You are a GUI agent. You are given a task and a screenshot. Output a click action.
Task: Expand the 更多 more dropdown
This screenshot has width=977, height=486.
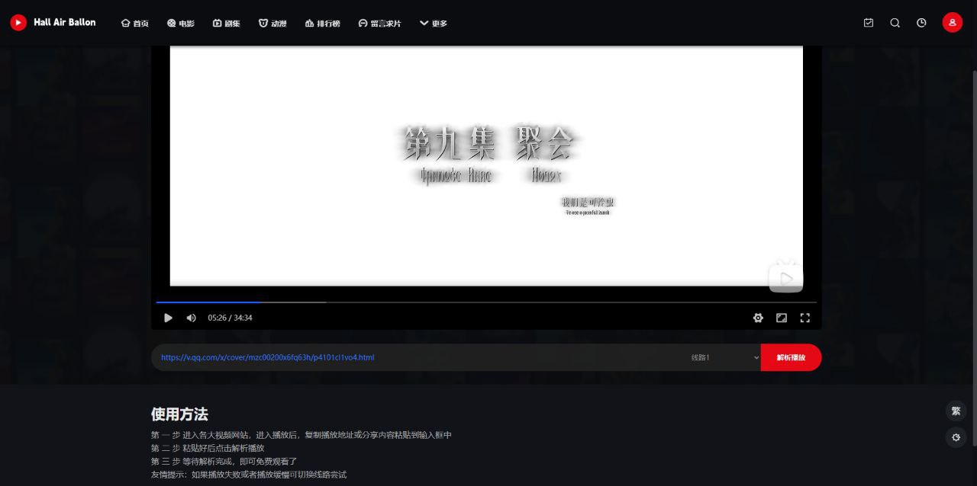(434, 23)
